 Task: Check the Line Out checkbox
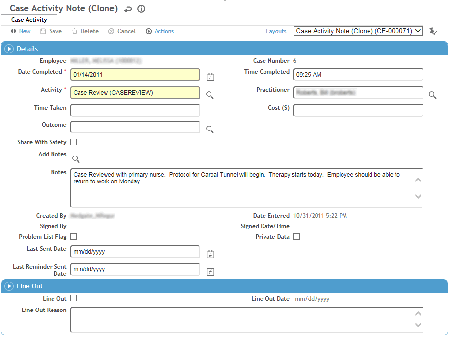point(74,298)
